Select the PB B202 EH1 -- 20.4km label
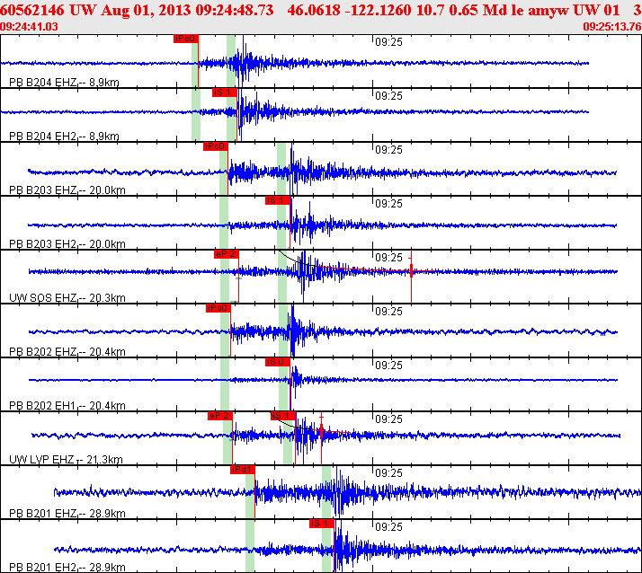 point(67,406)
